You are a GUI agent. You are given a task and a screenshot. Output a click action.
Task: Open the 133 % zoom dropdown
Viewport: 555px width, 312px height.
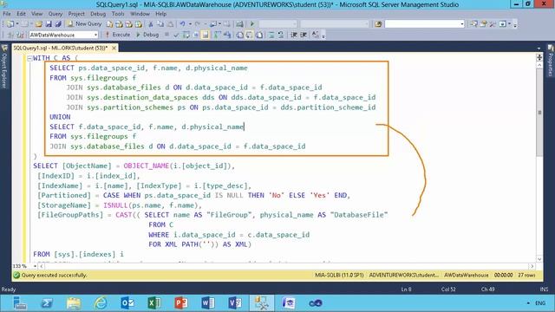(x=35, y=266)
